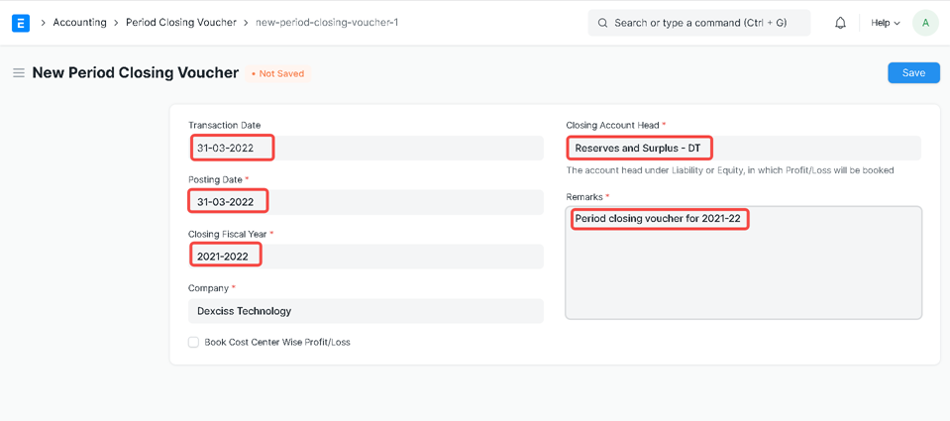Enable Book Cost Center Wise Profit/Loss

pyautogui.click(x=194, y=342)
